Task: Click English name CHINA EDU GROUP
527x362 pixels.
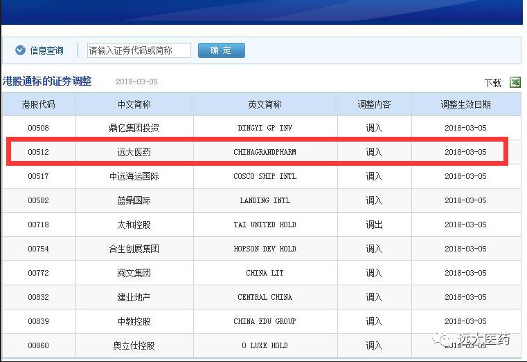Action: pos(265,321)
